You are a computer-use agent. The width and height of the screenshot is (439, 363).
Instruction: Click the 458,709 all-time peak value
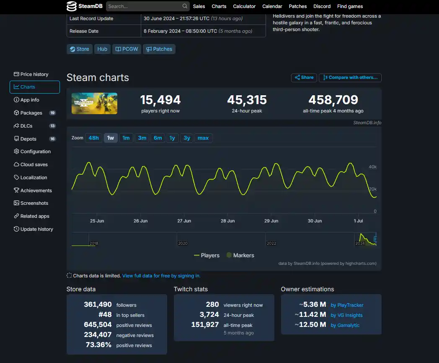click(x=333, y=100)
